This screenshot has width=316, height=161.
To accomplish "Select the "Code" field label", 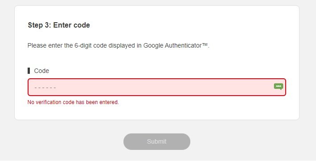I will (x=41, y=71).
